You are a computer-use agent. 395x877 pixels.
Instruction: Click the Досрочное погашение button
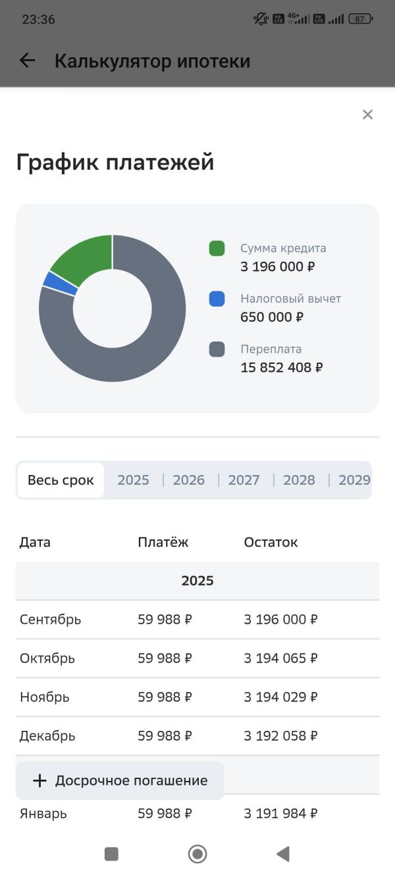tap(120, 780)
